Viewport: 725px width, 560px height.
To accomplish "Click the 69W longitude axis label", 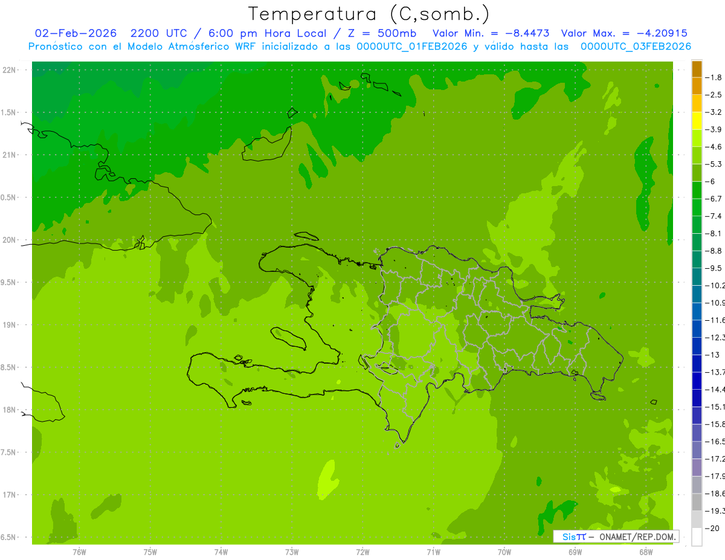I will tap(575, 552).
